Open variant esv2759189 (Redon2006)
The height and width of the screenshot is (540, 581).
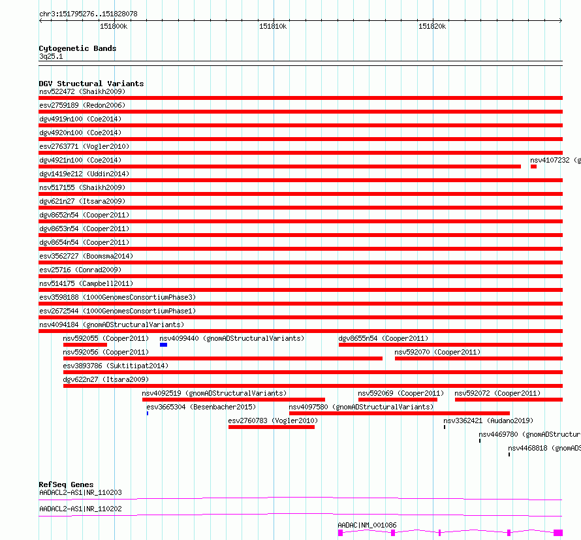click(300, 112)
